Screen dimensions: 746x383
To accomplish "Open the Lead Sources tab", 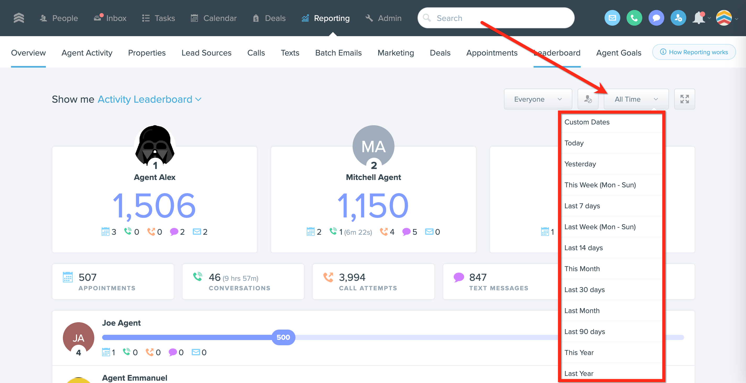I will (206, 53).
